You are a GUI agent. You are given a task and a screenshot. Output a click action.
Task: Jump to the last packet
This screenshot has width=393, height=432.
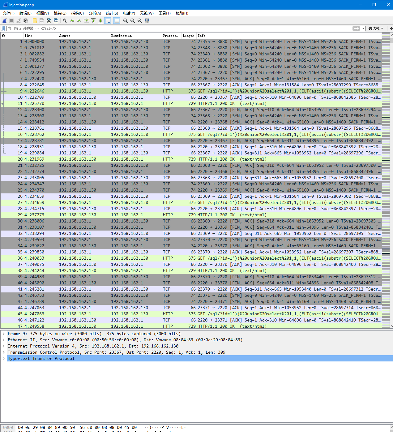tap(100, 21)
